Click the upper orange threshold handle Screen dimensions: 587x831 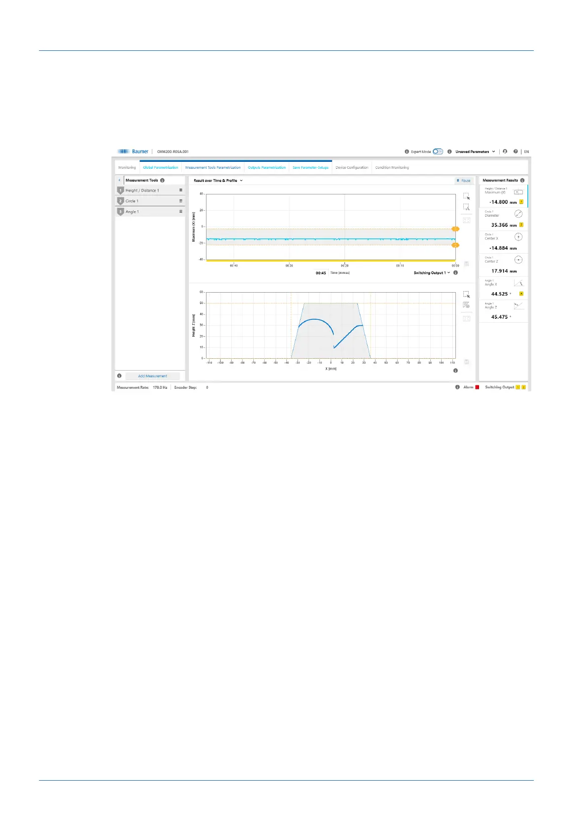coord(455,229)
